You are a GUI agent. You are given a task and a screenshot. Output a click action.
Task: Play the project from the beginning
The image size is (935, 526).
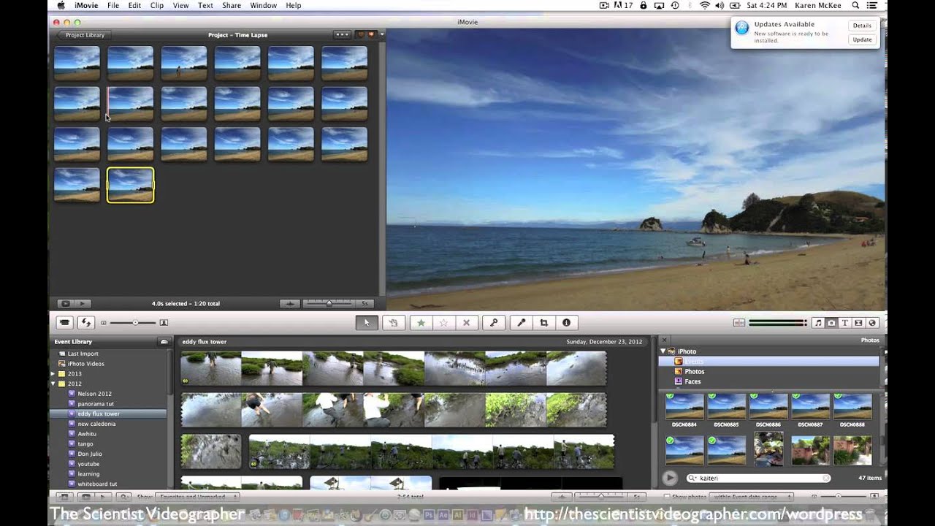click(83, 303)
